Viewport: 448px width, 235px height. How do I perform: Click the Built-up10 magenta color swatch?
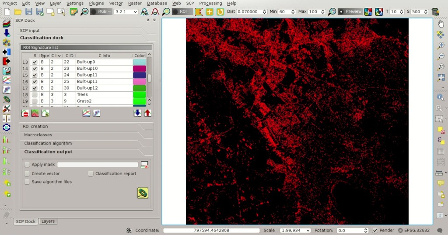(x=140, y=69)
